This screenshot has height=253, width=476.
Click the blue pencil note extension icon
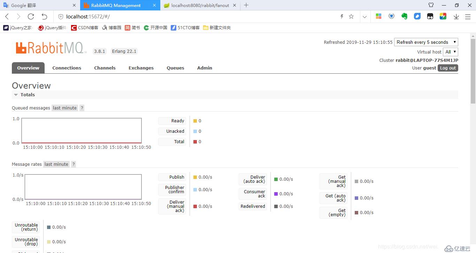(417, 16)
